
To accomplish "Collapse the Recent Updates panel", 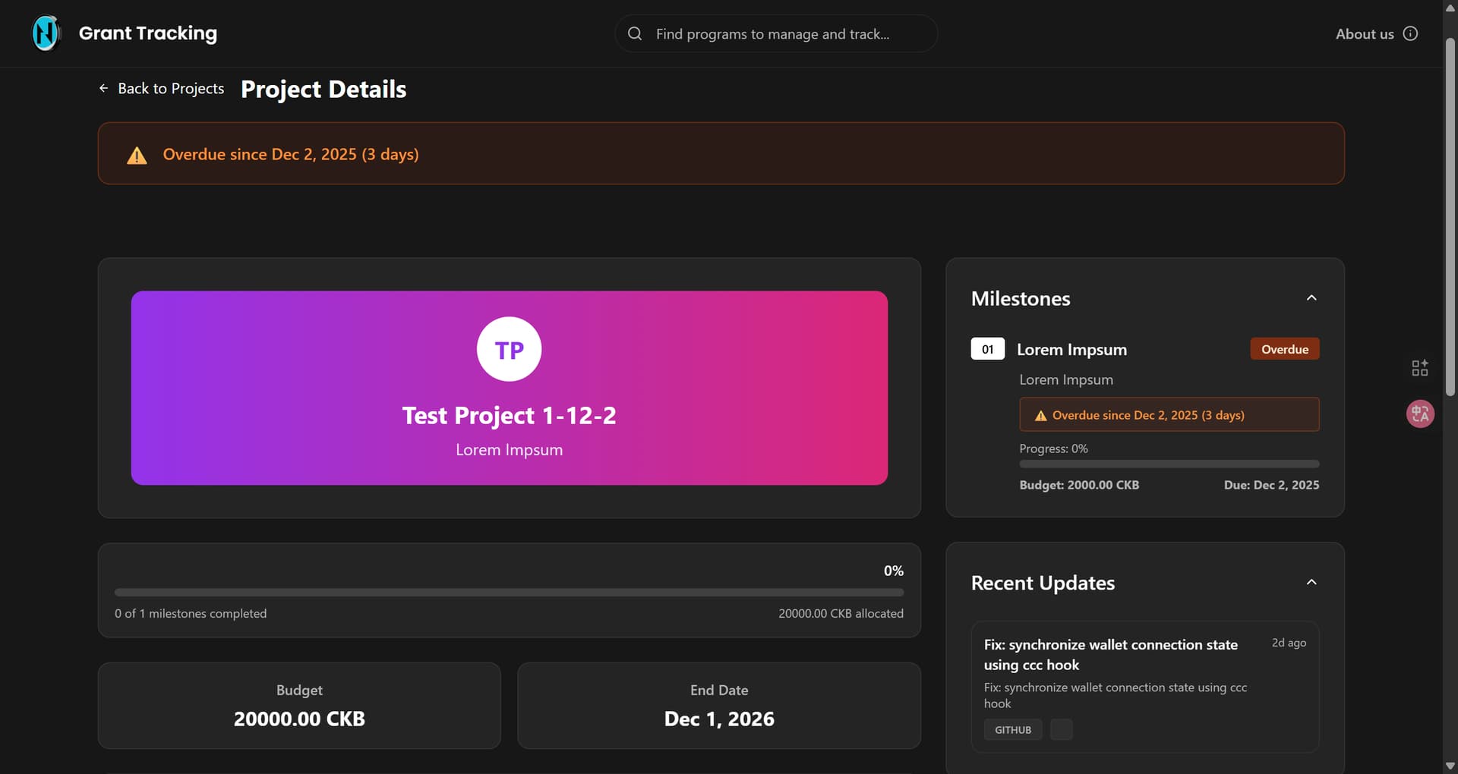I will (1311, 582).
